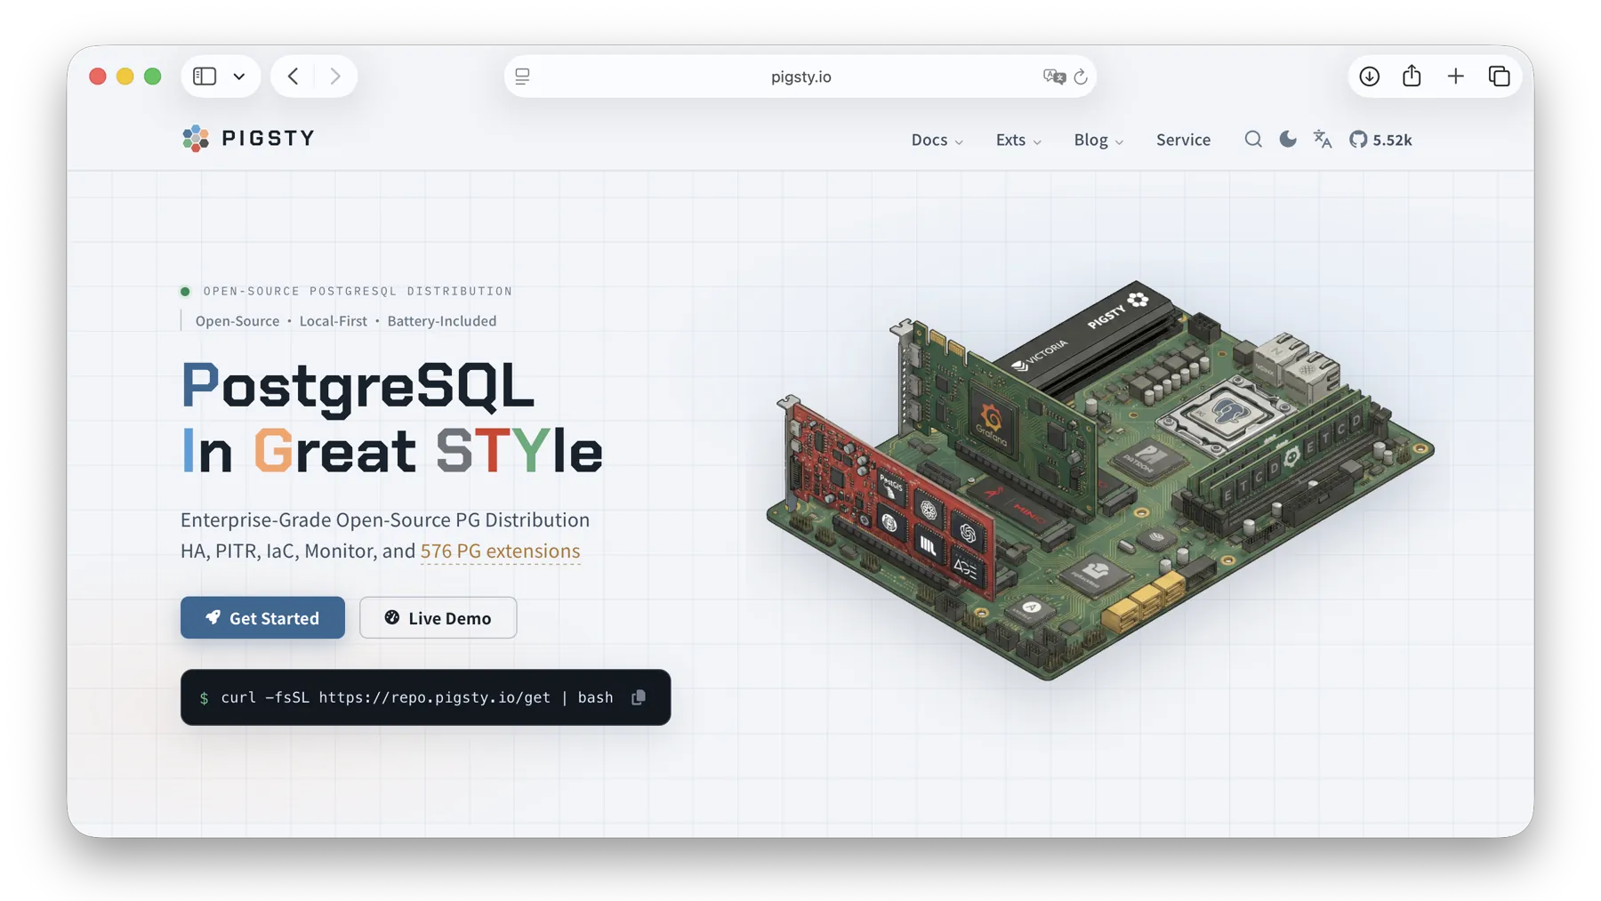
Task: Expand the Blog menu
Action: [x=1098, y=140]
